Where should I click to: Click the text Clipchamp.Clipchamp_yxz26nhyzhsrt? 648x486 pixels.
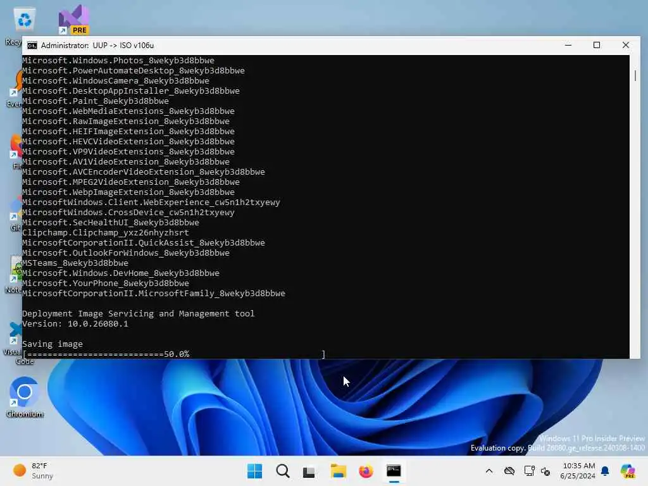coord(106,233)
